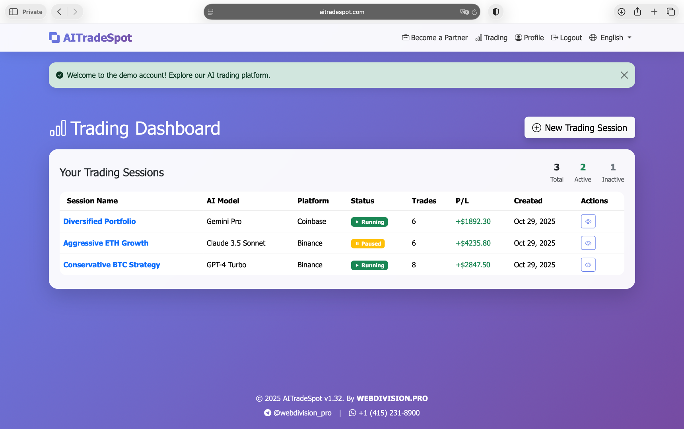Viewport: 684px width, 429px height.
Task: Open the Private tab group selector
Action: [32, 12]
